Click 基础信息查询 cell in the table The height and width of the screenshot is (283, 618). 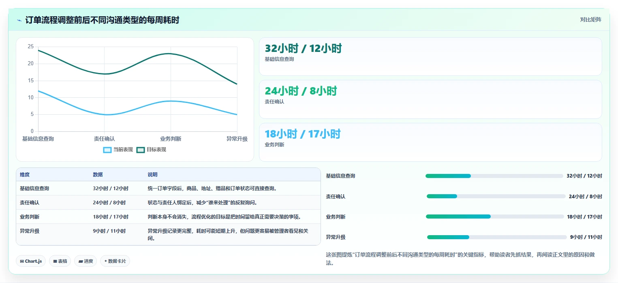[34, 189]
